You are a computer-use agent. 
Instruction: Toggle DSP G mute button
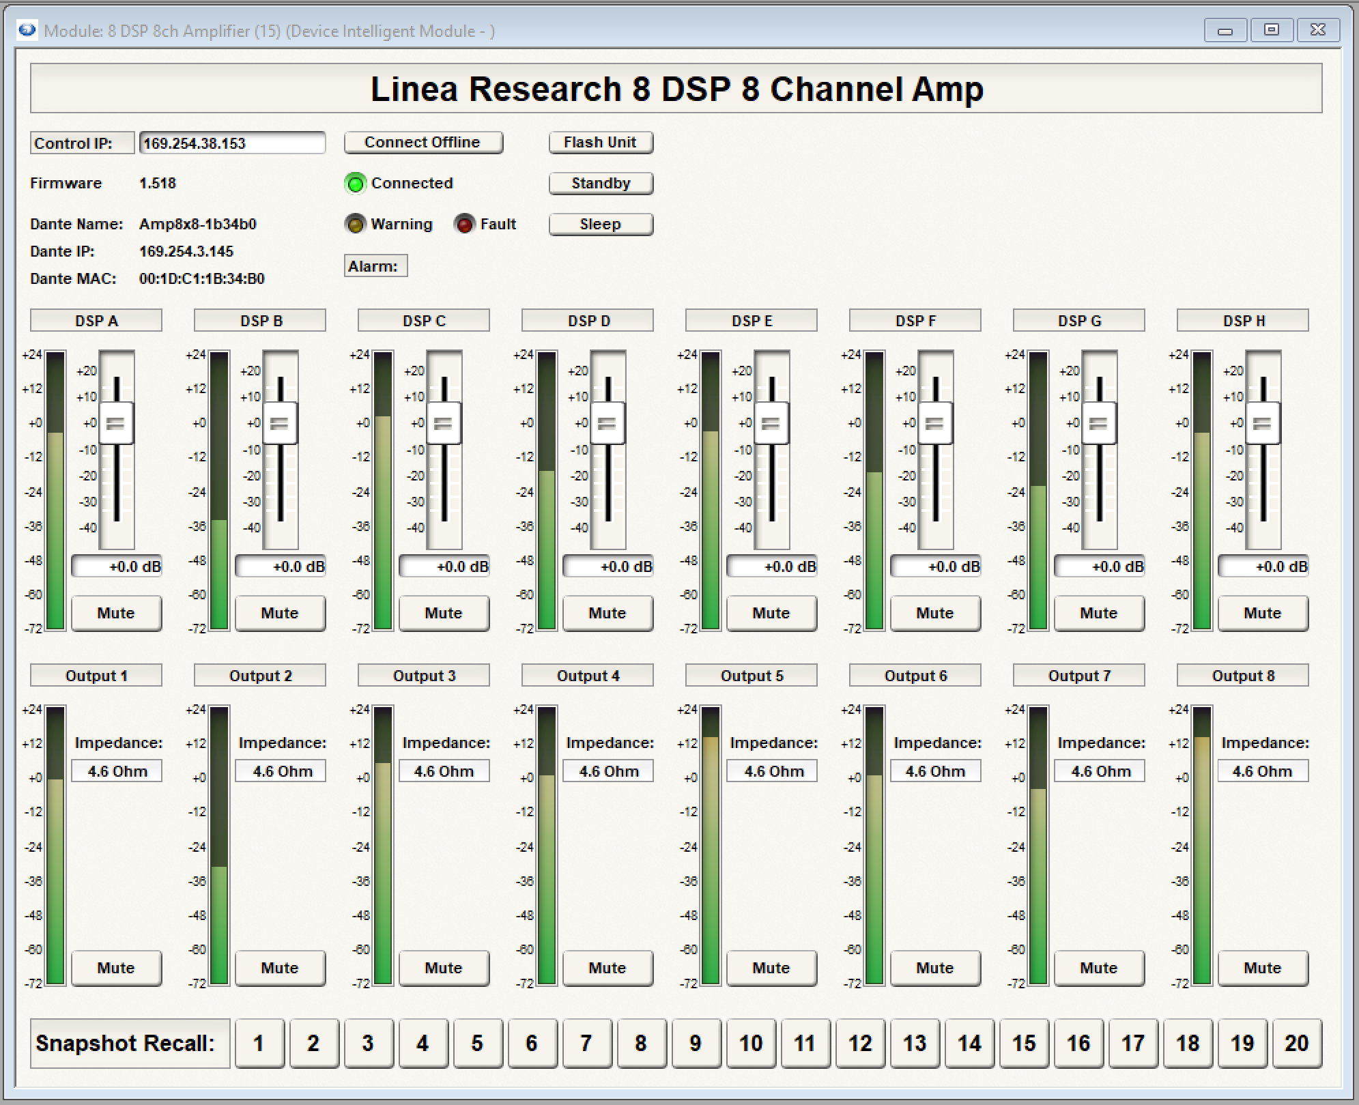coord(1099,613)
